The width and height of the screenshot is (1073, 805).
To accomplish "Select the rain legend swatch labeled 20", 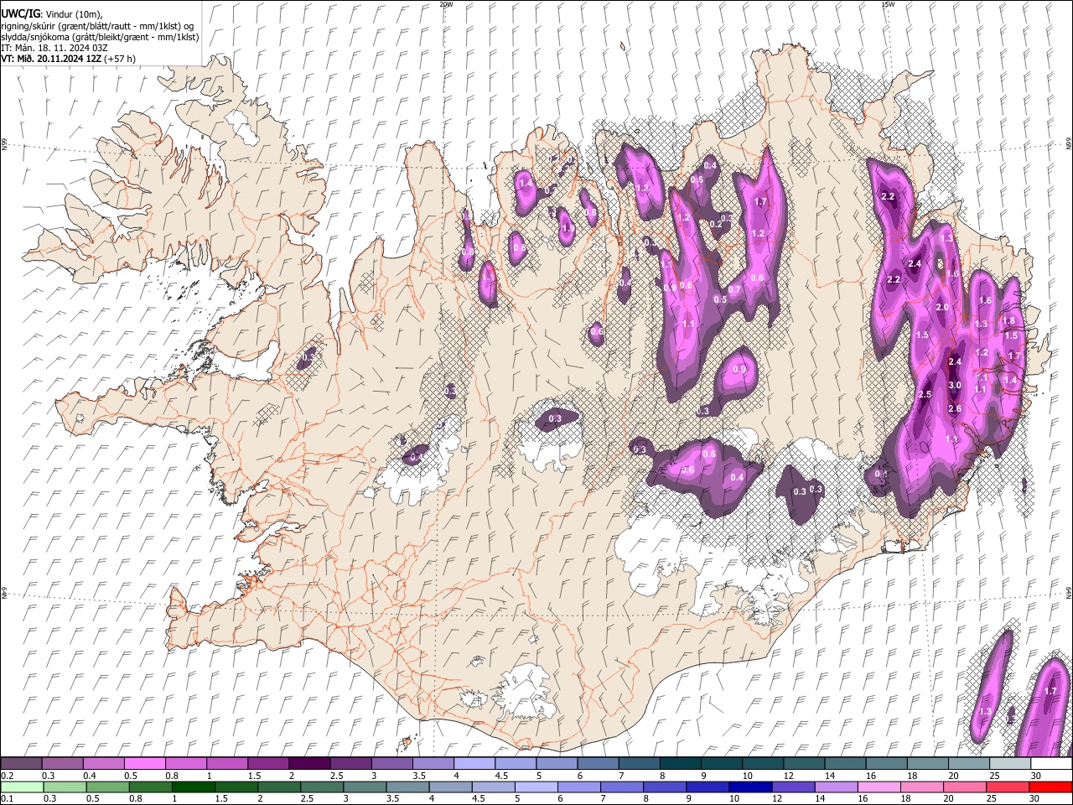I will [x=964, y=787].
